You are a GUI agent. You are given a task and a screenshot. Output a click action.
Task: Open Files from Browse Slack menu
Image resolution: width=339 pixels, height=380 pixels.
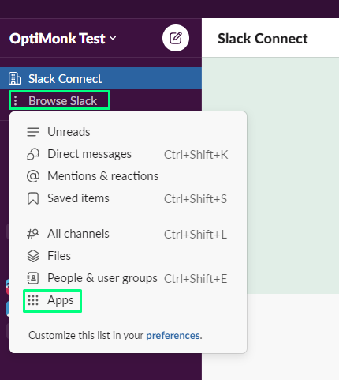129,256
